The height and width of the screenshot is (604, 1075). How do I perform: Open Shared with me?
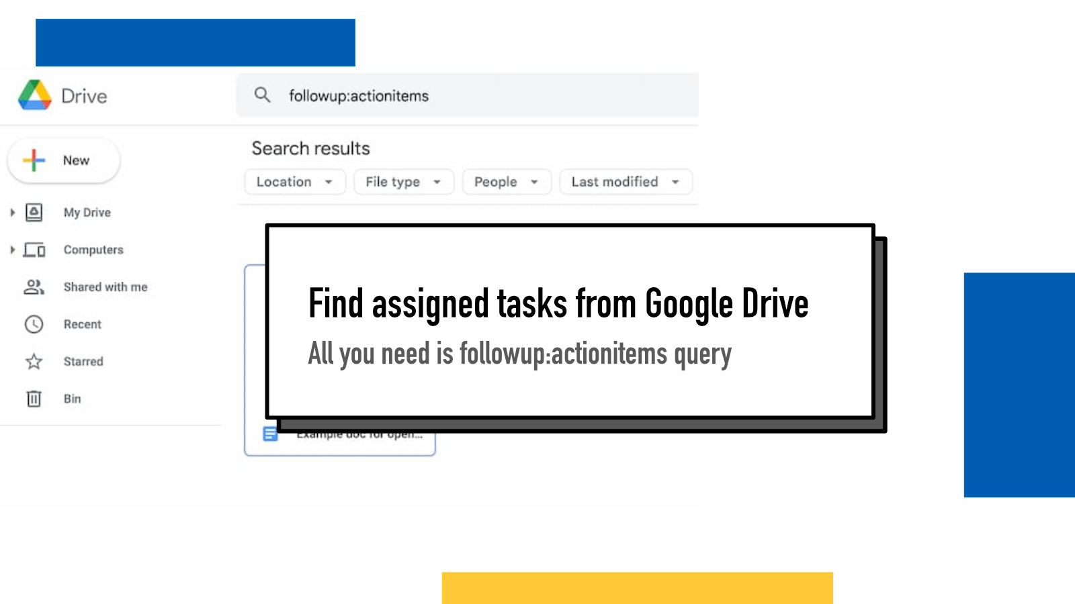[33, 287]
